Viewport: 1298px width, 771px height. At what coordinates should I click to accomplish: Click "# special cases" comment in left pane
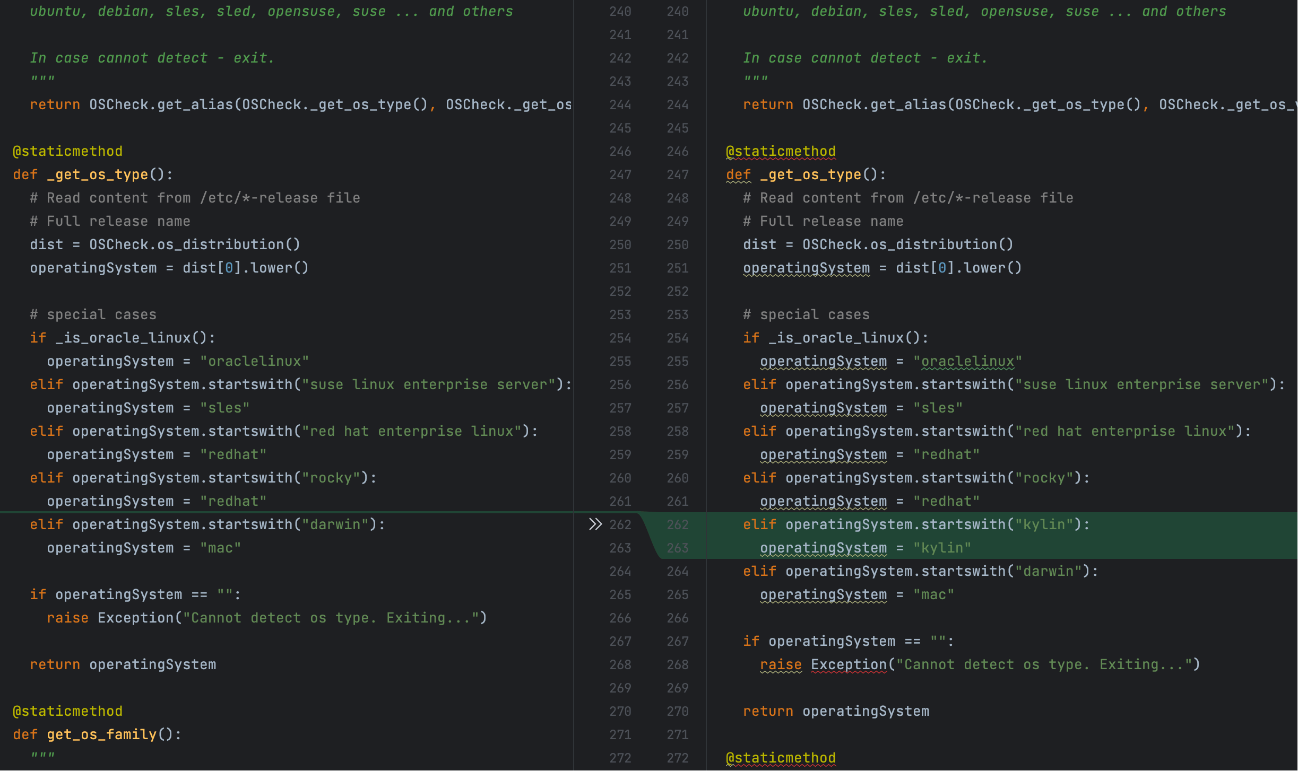93,314
